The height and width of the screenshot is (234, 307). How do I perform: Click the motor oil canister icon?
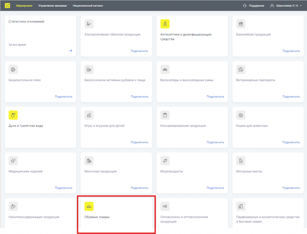[241, 161]
